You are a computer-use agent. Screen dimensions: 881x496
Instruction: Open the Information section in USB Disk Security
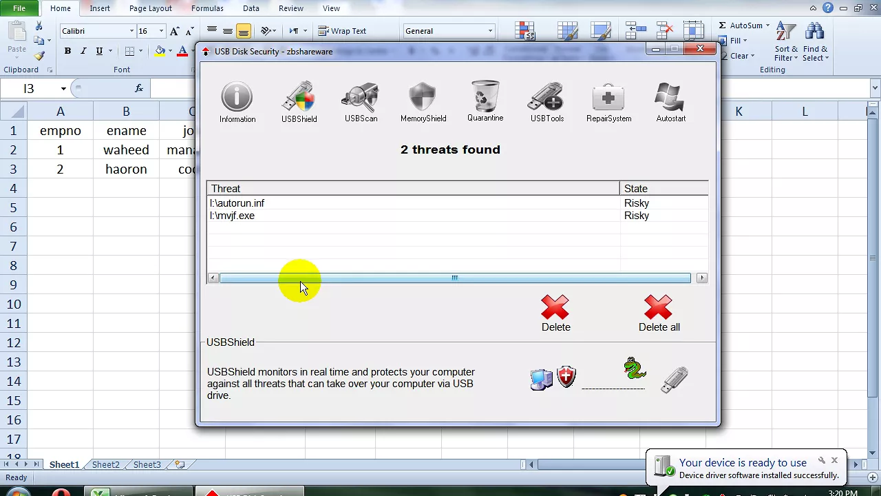(x=237, y=103)
